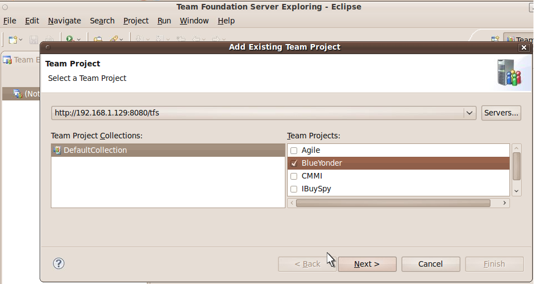Click the Cancel button
Image resolution: width=534 pixels, height=284 pixels.
click(431, 264)
